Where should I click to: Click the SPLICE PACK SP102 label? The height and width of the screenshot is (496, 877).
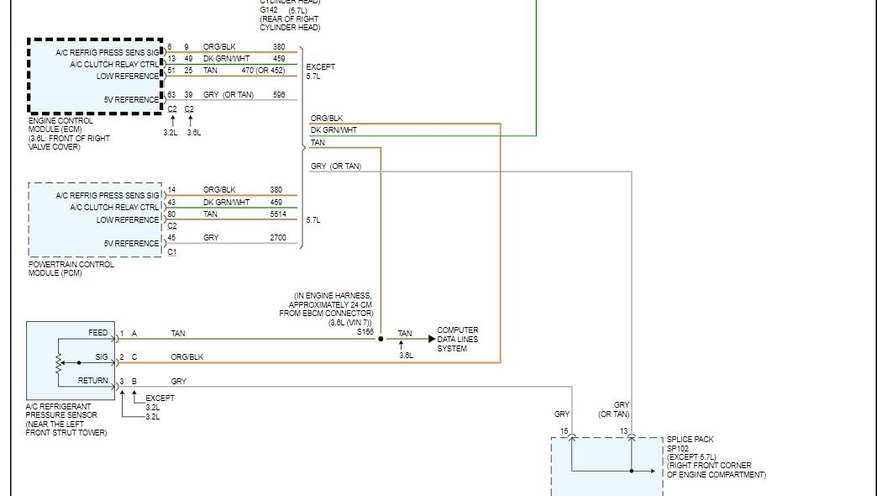(690, 444)
